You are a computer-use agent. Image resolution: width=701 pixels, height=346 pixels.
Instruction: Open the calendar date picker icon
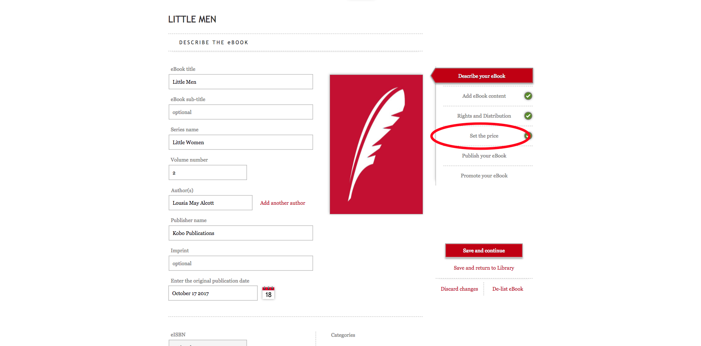point(268,293)
